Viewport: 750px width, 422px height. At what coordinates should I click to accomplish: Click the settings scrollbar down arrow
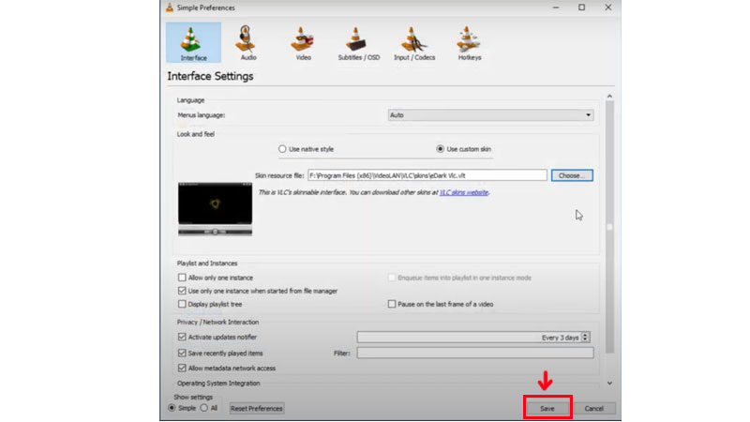click(609, 384)
